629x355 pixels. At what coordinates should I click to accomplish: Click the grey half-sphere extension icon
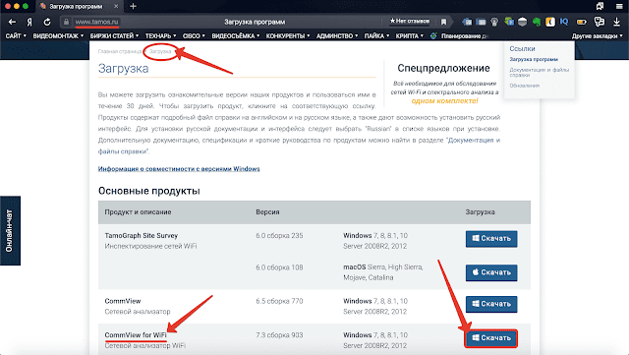click(x=522, y=22)
